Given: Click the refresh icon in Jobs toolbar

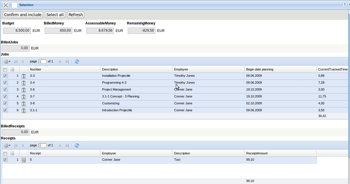Looking at the screenshot, I should point(77,62).
